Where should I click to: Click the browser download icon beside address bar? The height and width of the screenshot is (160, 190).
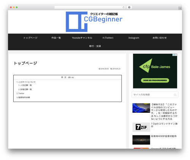pos(129,7)
